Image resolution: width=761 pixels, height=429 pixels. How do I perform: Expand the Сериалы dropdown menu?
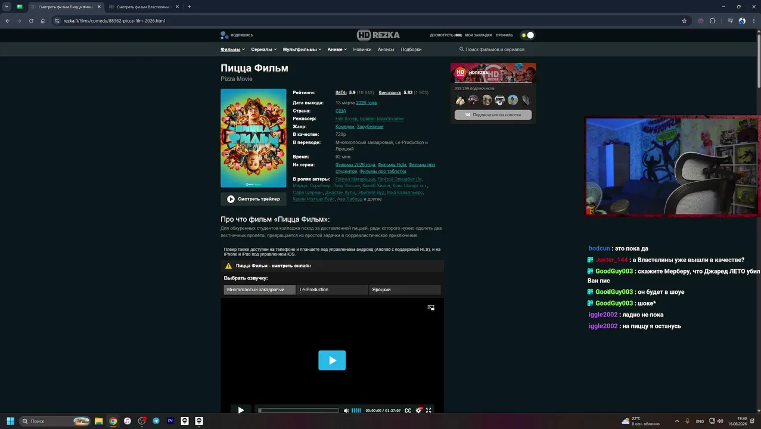264,49
